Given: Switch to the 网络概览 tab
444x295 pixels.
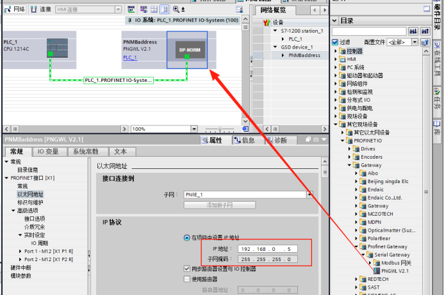Looking at the screenshot, I should click(274, 10).
